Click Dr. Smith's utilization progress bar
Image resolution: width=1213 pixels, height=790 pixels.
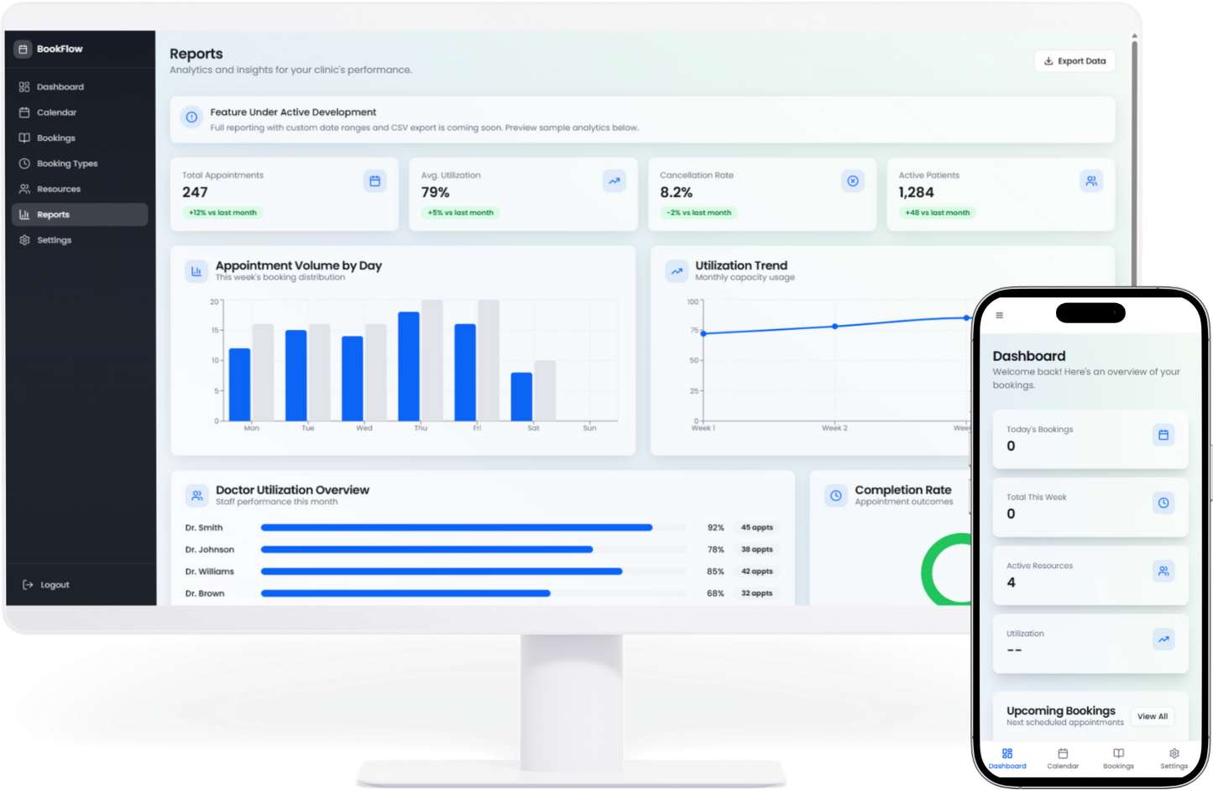pos(457,528)
